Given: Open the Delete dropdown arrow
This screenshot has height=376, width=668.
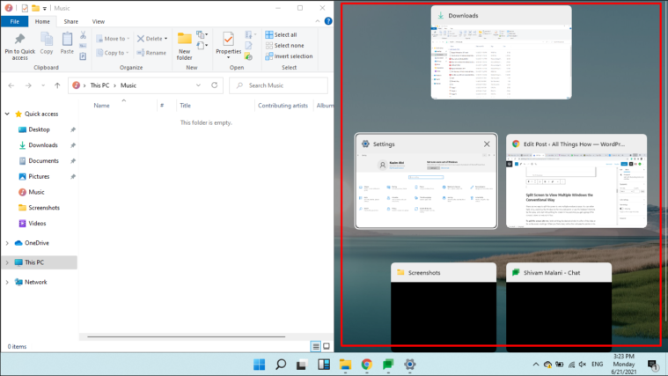Looking at the screenshot, I should pos(165,39).
